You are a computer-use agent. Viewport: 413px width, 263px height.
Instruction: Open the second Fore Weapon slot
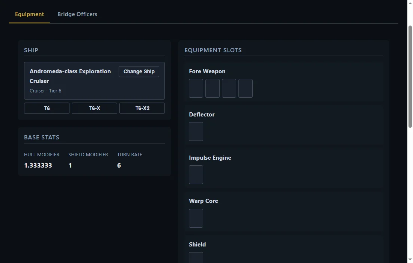213,88
